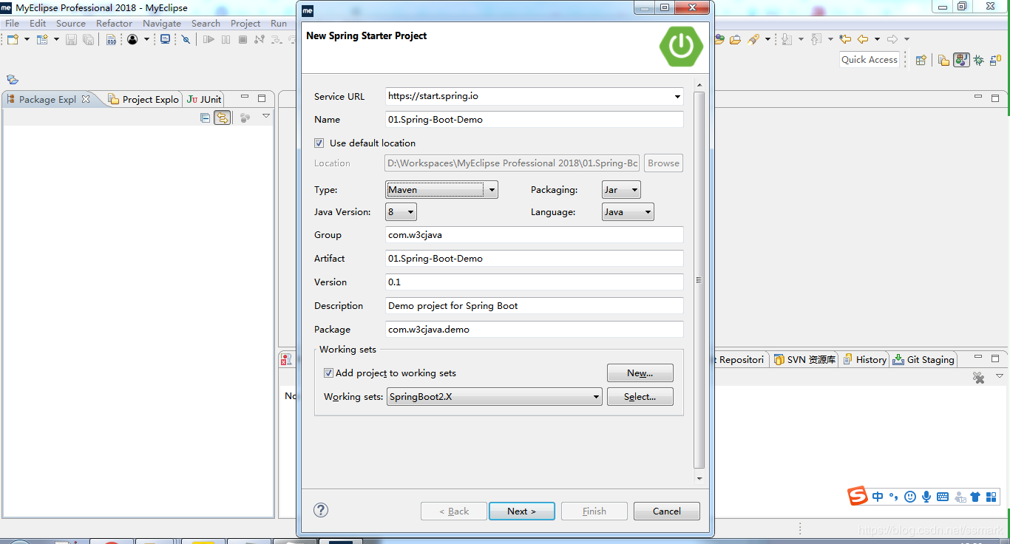Click the blue monitor toolbar icon

pyautogui.click(x=165, y=39)
